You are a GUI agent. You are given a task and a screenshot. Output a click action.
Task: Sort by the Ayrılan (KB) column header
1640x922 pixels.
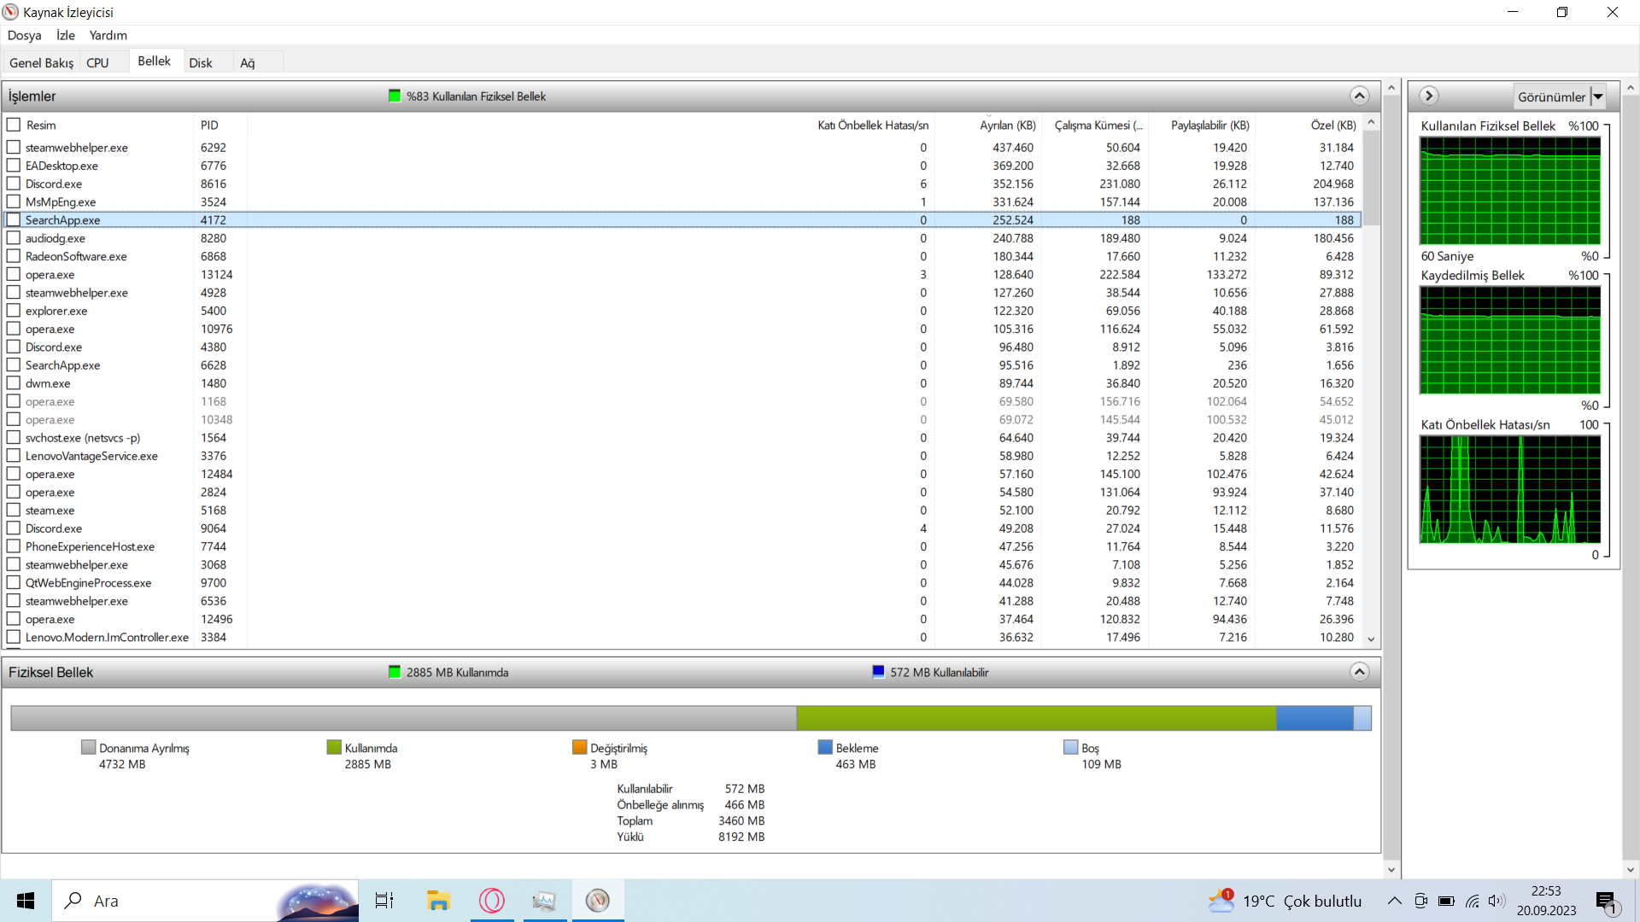[x=1007, y=125]
